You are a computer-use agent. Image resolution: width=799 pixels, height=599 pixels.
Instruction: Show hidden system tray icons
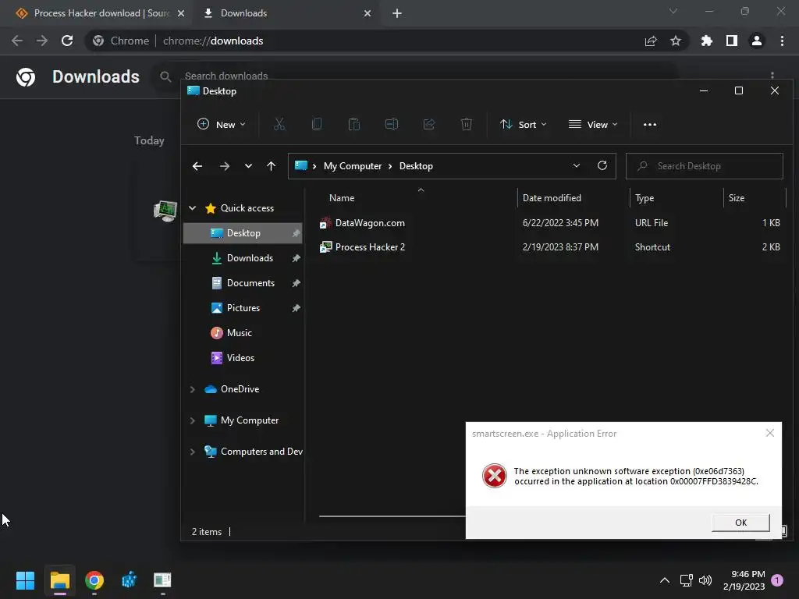[665, 580]
